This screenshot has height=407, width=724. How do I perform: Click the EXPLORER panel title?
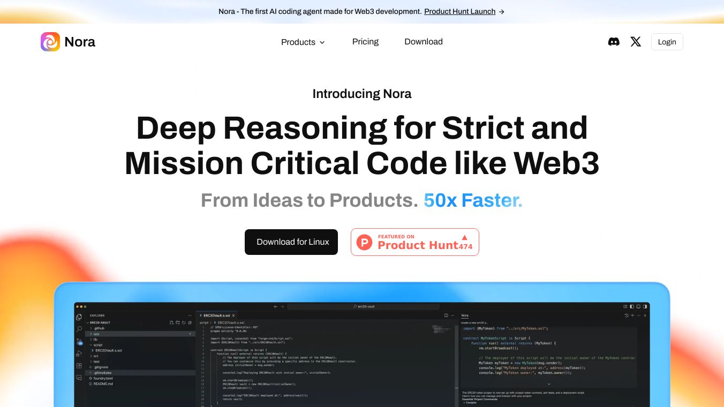point(97,315)
